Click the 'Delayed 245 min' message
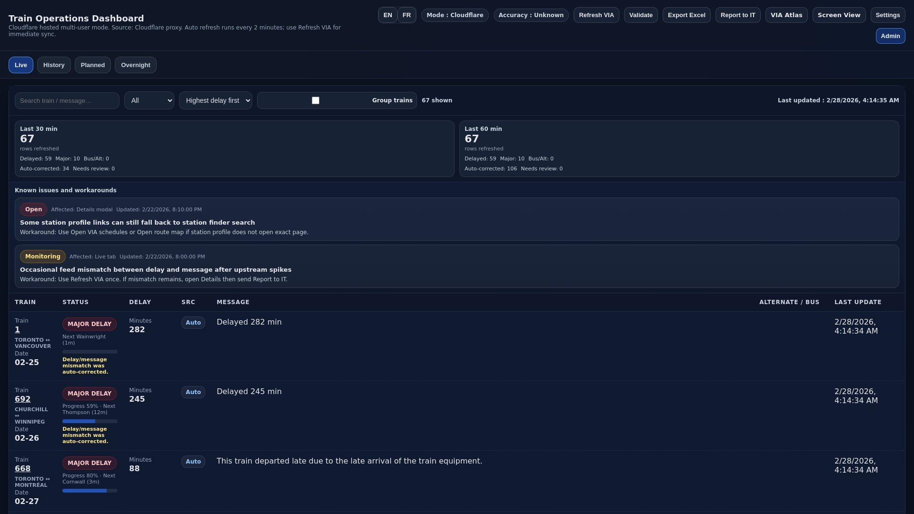914x514 pixels. (249, 392)
